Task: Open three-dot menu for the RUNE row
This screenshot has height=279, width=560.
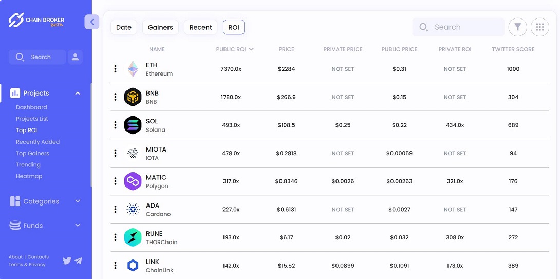Action: pyautogui.click(x=115, y=237)
